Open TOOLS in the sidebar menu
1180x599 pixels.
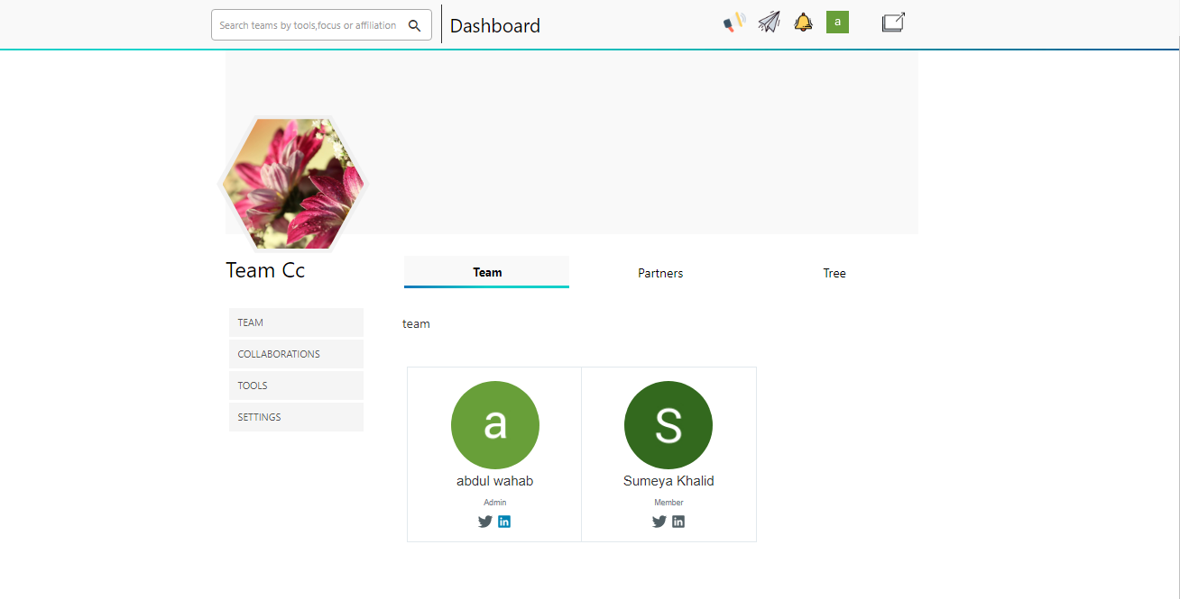click(296, 386)
